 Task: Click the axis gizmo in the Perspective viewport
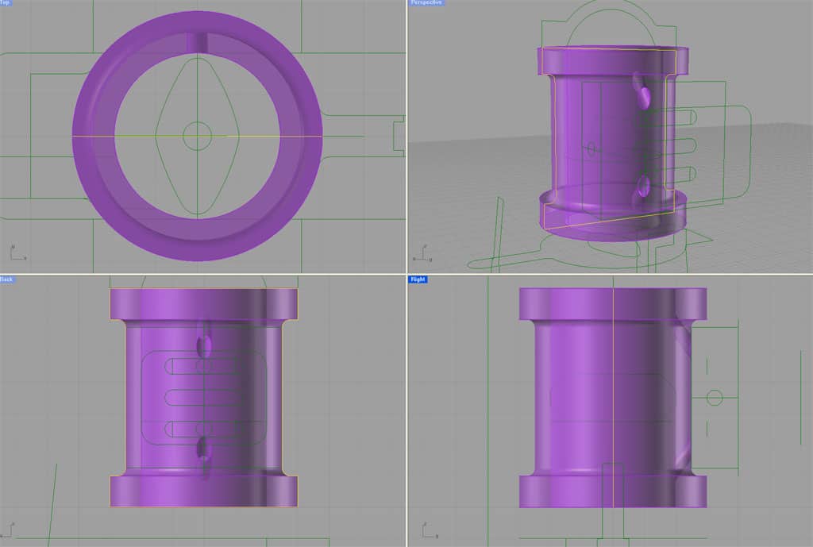(422, 256)
